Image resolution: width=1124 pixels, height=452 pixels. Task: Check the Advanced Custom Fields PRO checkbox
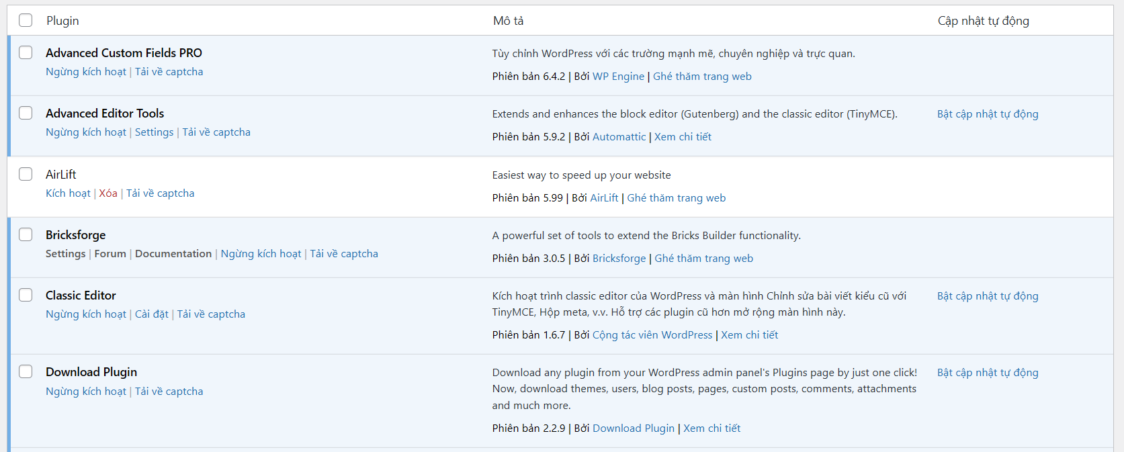point(26,52)
